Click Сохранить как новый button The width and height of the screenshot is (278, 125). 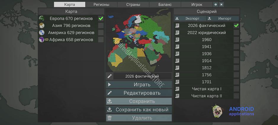(139, 110)
